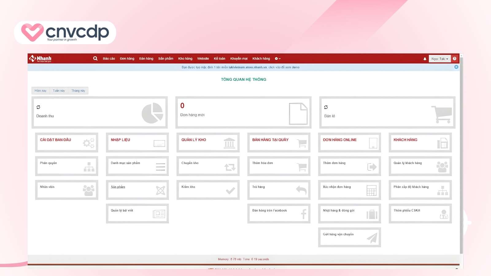
Task: Click the shopping cart icon on Bán lẻ card
Action: [442, 113]
